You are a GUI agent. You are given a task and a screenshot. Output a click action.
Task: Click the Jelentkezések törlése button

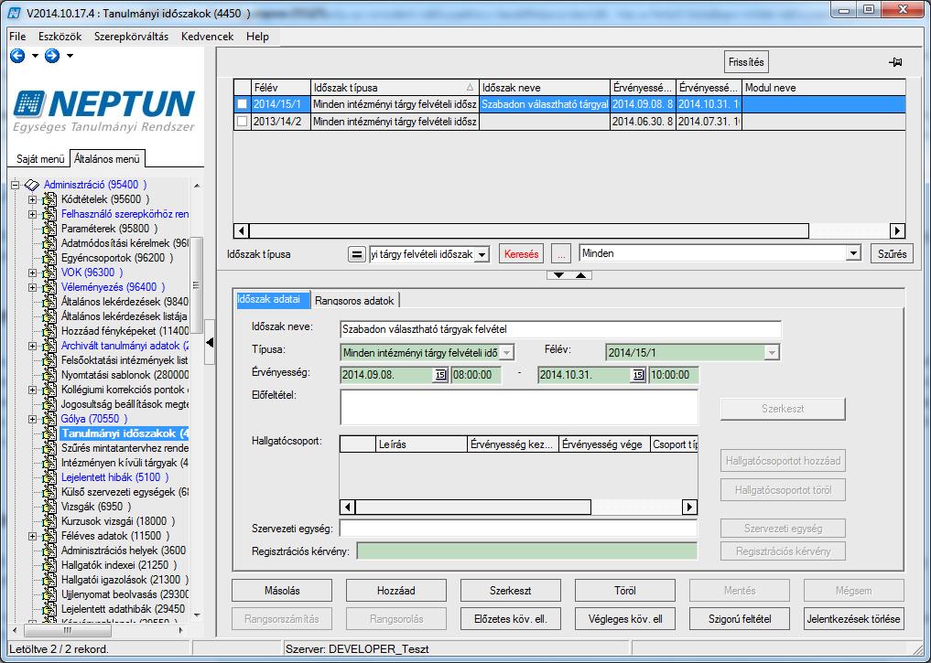pyautogui.click(x=853, y=619)
